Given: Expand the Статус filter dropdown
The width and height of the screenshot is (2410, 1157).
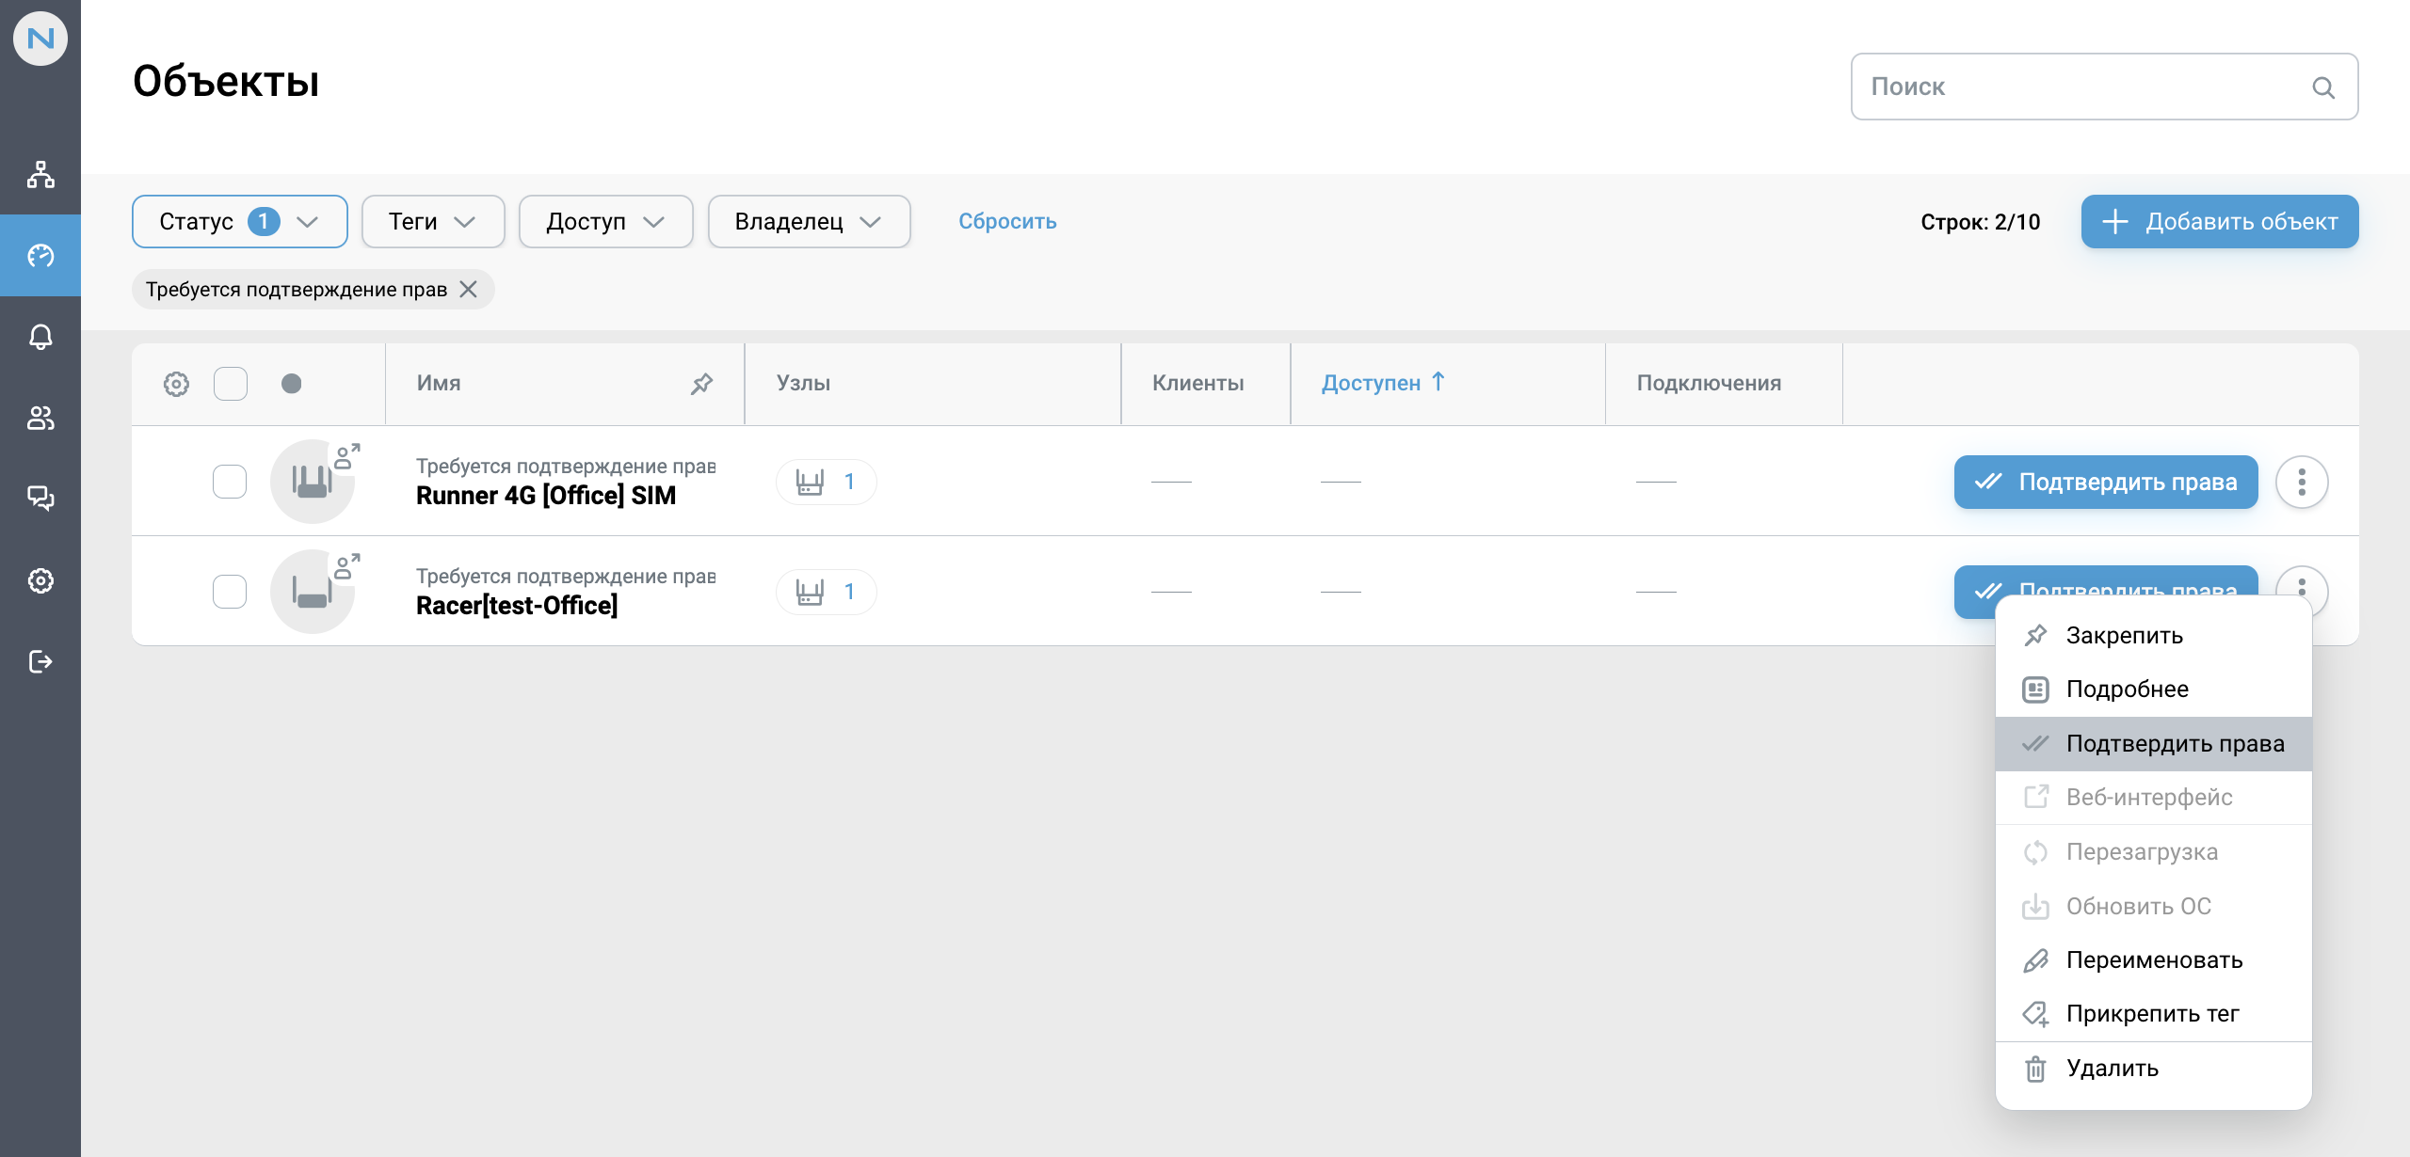Looking at the screenshot, I should click(239, 222).
